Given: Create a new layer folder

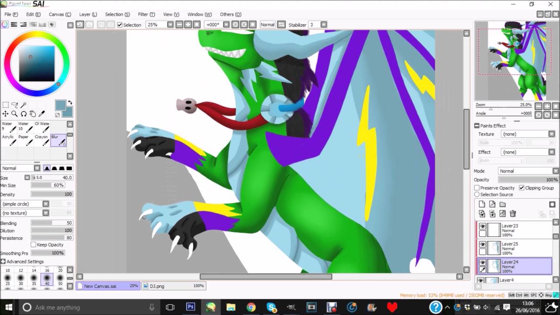Looking at the screenshot, I should (503, 204).
